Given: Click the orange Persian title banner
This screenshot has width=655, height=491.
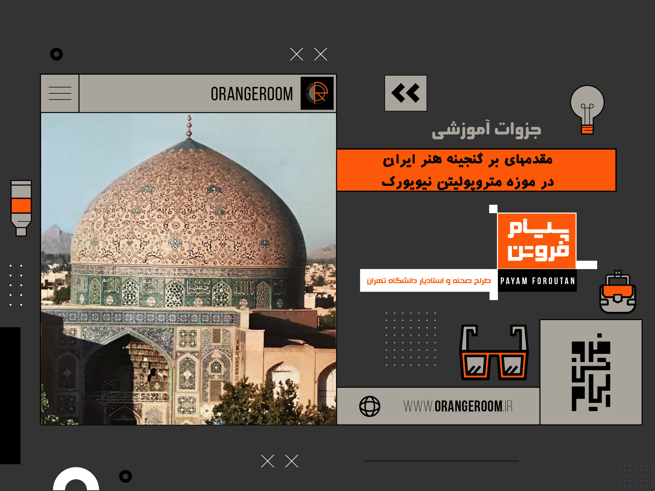Looking at the screenshot, I should pyautogui.click(x=476, y=170).
